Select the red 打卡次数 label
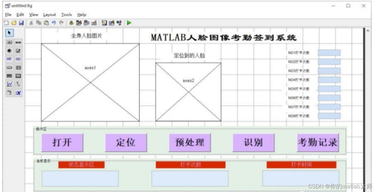 point(191,165)
